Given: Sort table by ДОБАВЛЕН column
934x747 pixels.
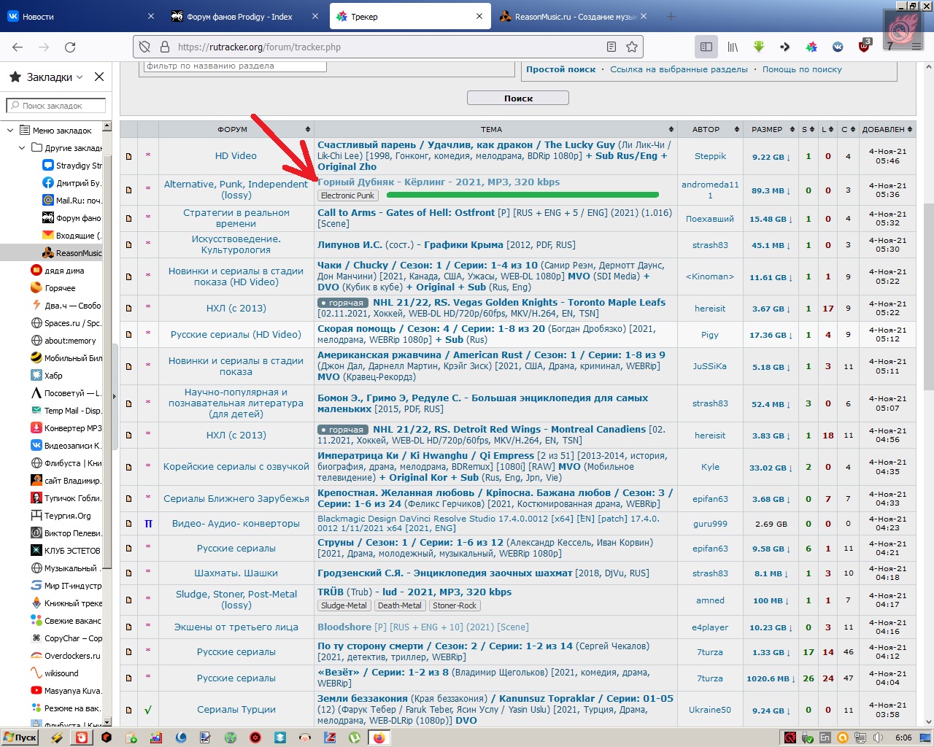Looking at the screenshot, I should (887, 129).
